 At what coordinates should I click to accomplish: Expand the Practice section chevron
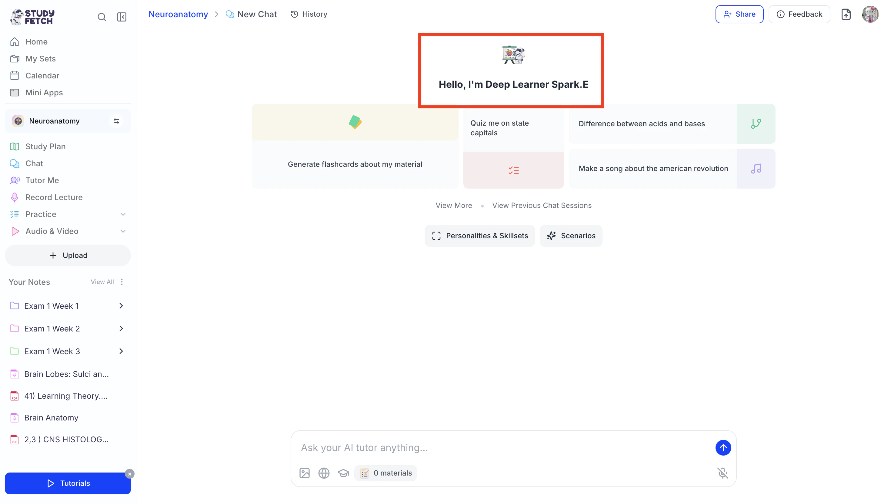point(123,214)
